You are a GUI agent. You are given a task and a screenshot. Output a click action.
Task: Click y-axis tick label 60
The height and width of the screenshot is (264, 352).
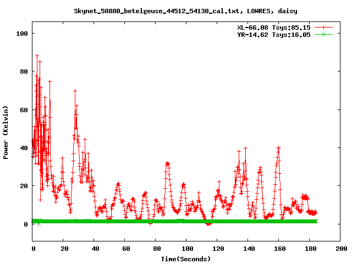click(x=24, y=110)
